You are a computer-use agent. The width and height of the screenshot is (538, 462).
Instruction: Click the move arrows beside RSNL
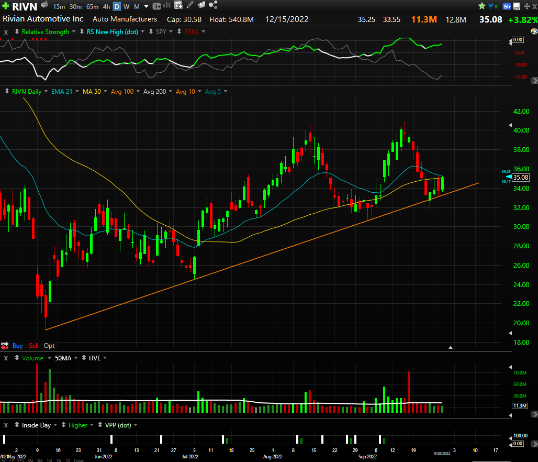(179, 31)
